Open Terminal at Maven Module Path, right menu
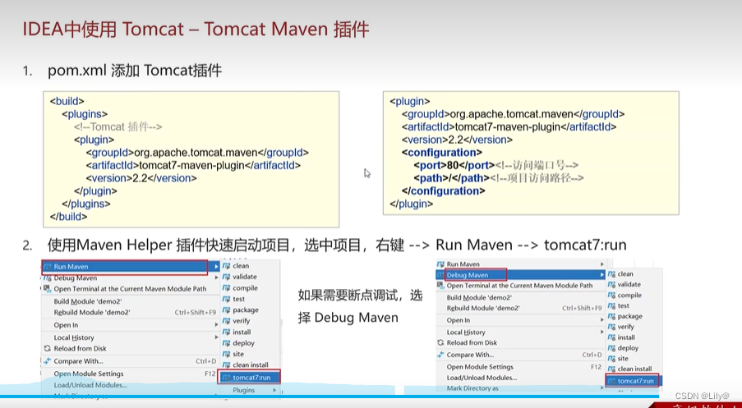This screenshot has width=742, height=408. (x=519, y=286)
